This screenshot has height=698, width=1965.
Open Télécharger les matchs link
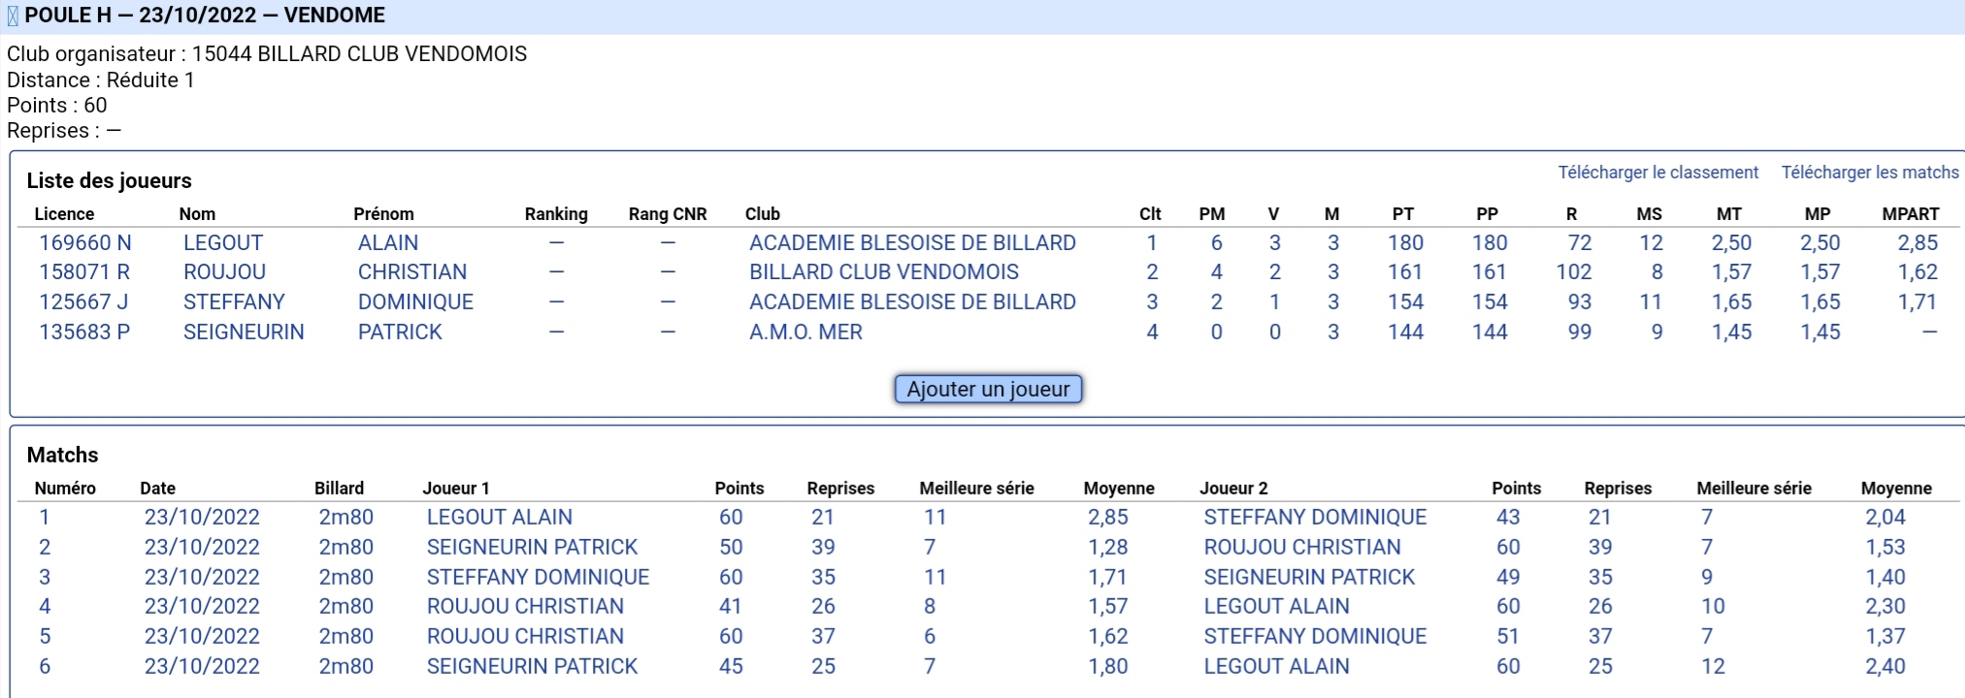pos(1870,173)
